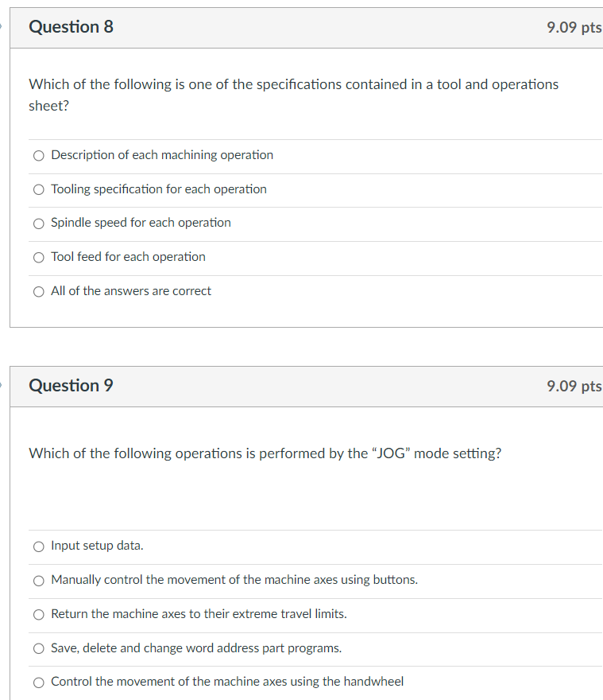Viewport: 603px width, 700px height.
Task: Click the 9.09 pts label on Question 9
Action: 574,386
